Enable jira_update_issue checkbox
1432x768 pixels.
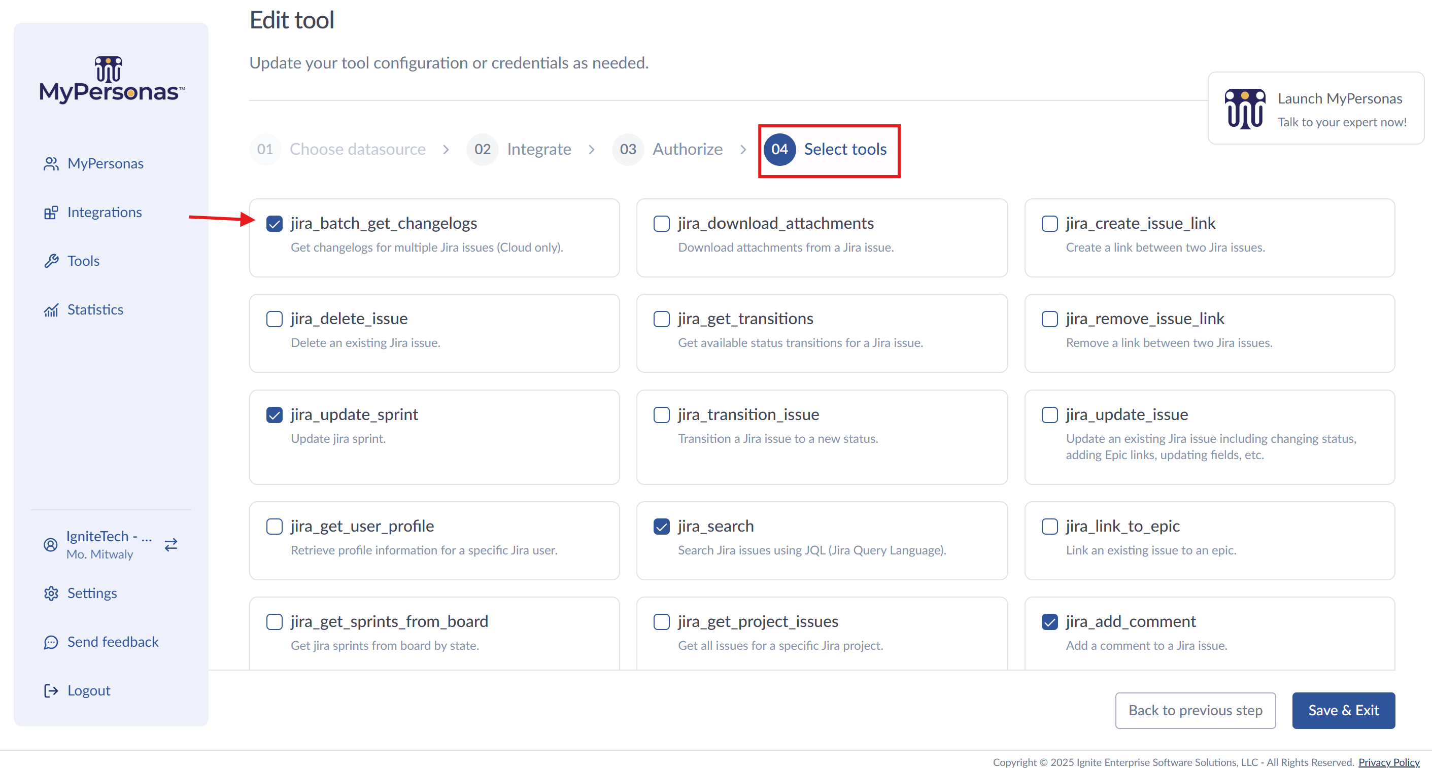pyautogui.click(x=1049, y=414)
